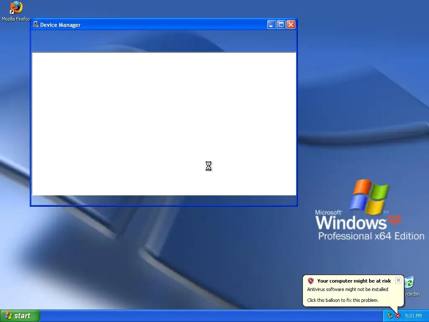Minimize the Device Manager window
The image size is (429, 322).
point(271,25)
